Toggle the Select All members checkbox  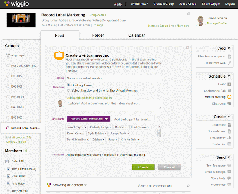pos(7,161)
